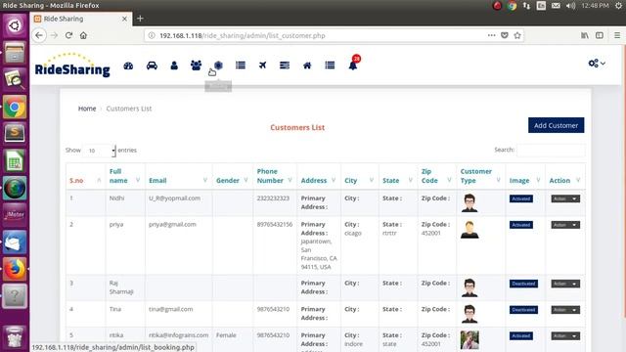This screenshot has height=352, width=626.
Task: Sort table by Zip Code column
Action: (436, 176)
